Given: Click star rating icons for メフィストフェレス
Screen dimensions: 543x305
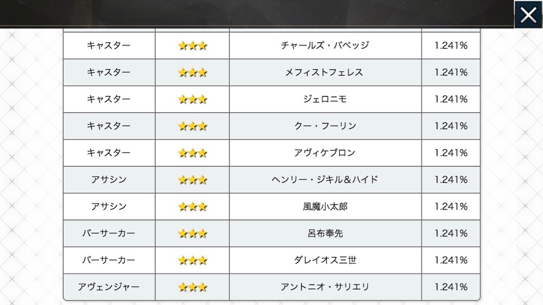Looking at the screenshot, I should (x=193, y=73).
